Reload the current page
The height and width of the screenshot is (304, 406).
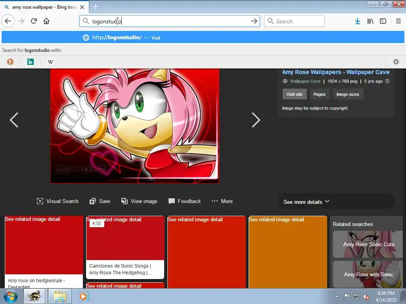point(34,21)
